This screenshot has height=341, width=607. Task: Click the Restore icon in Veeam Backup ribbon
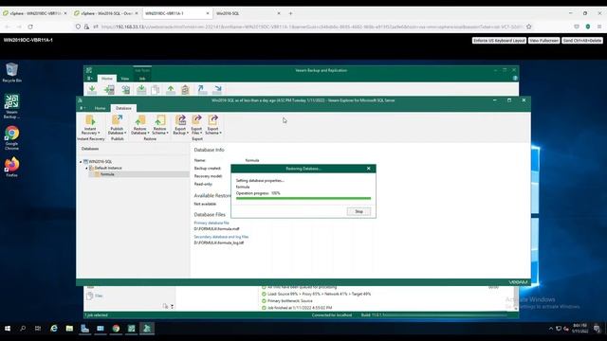click(171, 90)
